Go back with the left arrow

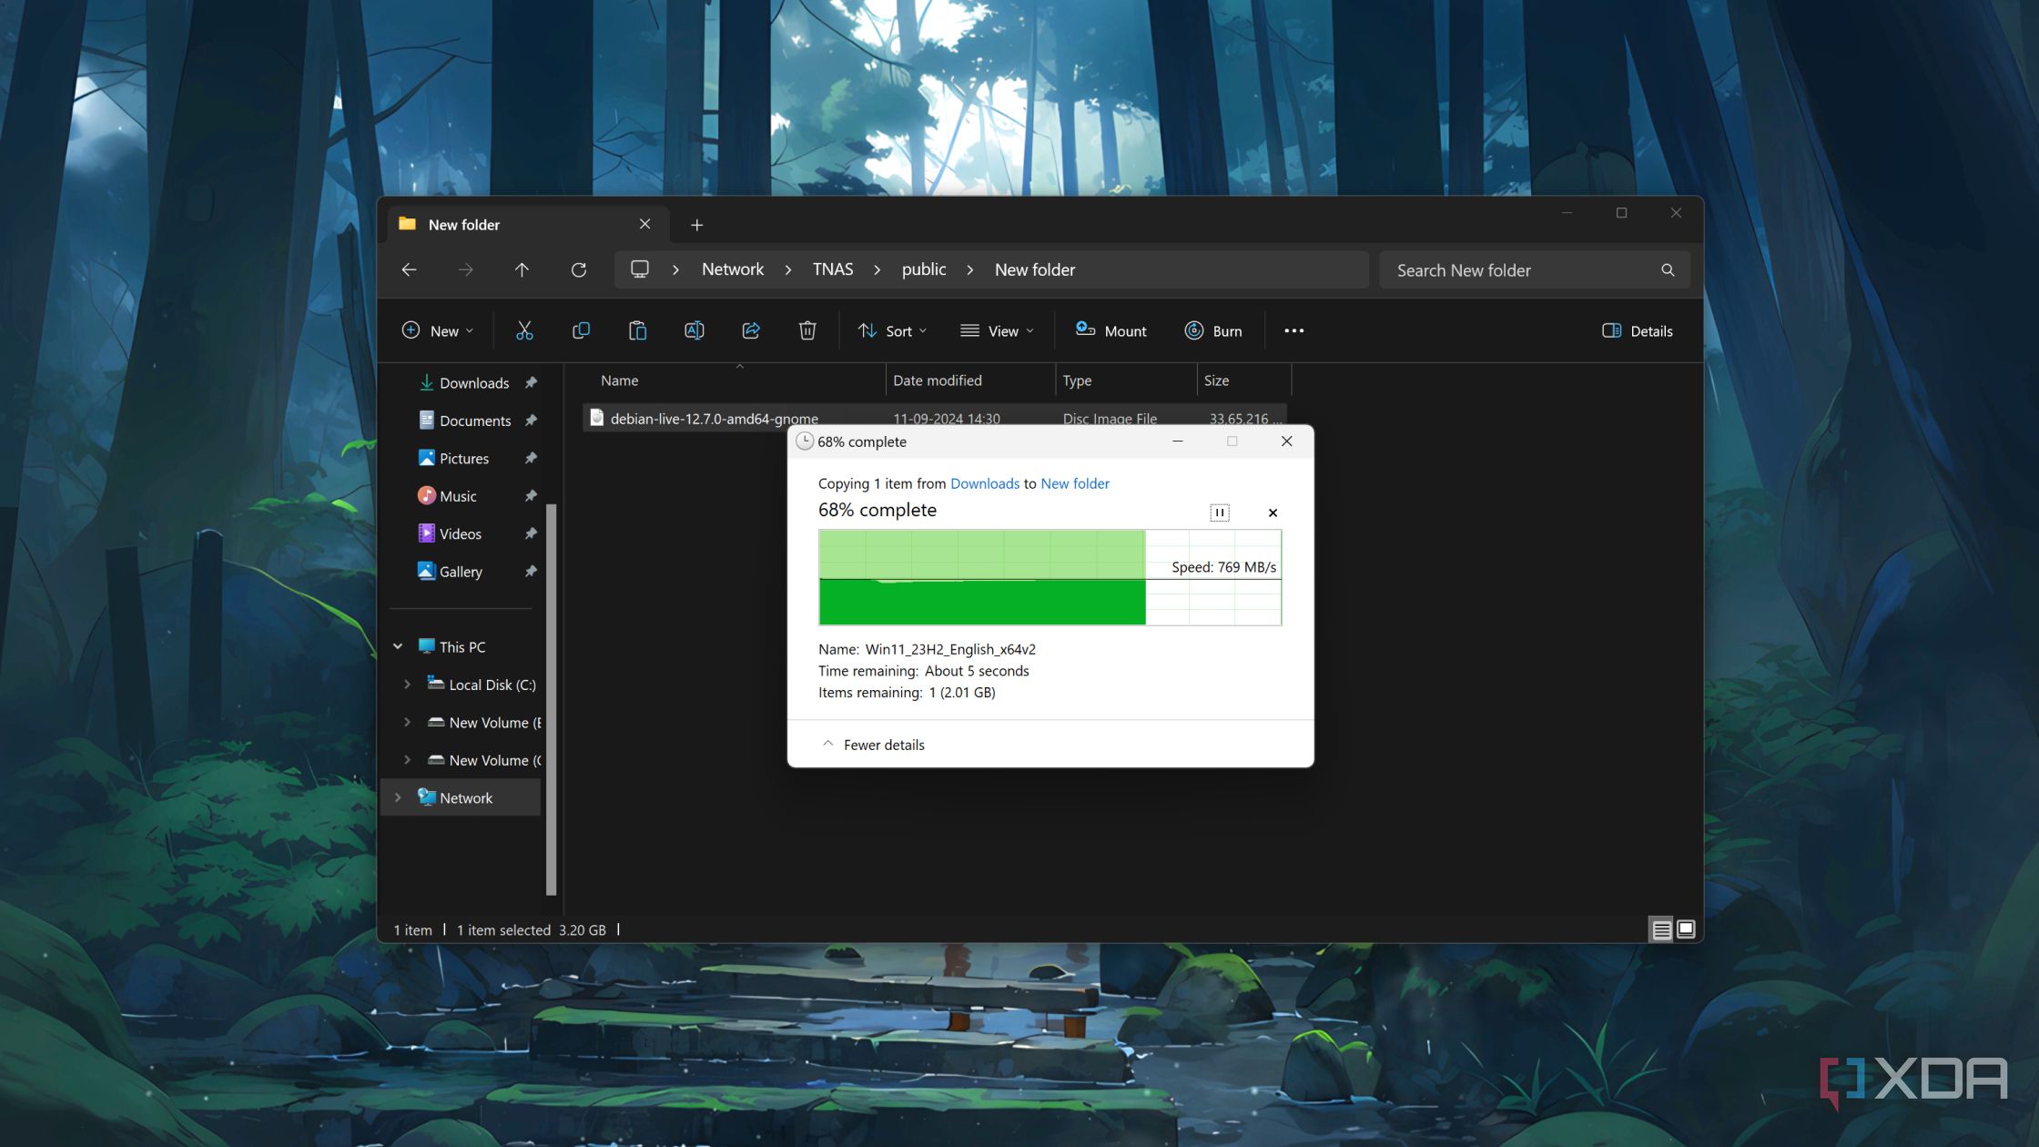[x=409, y=269]
